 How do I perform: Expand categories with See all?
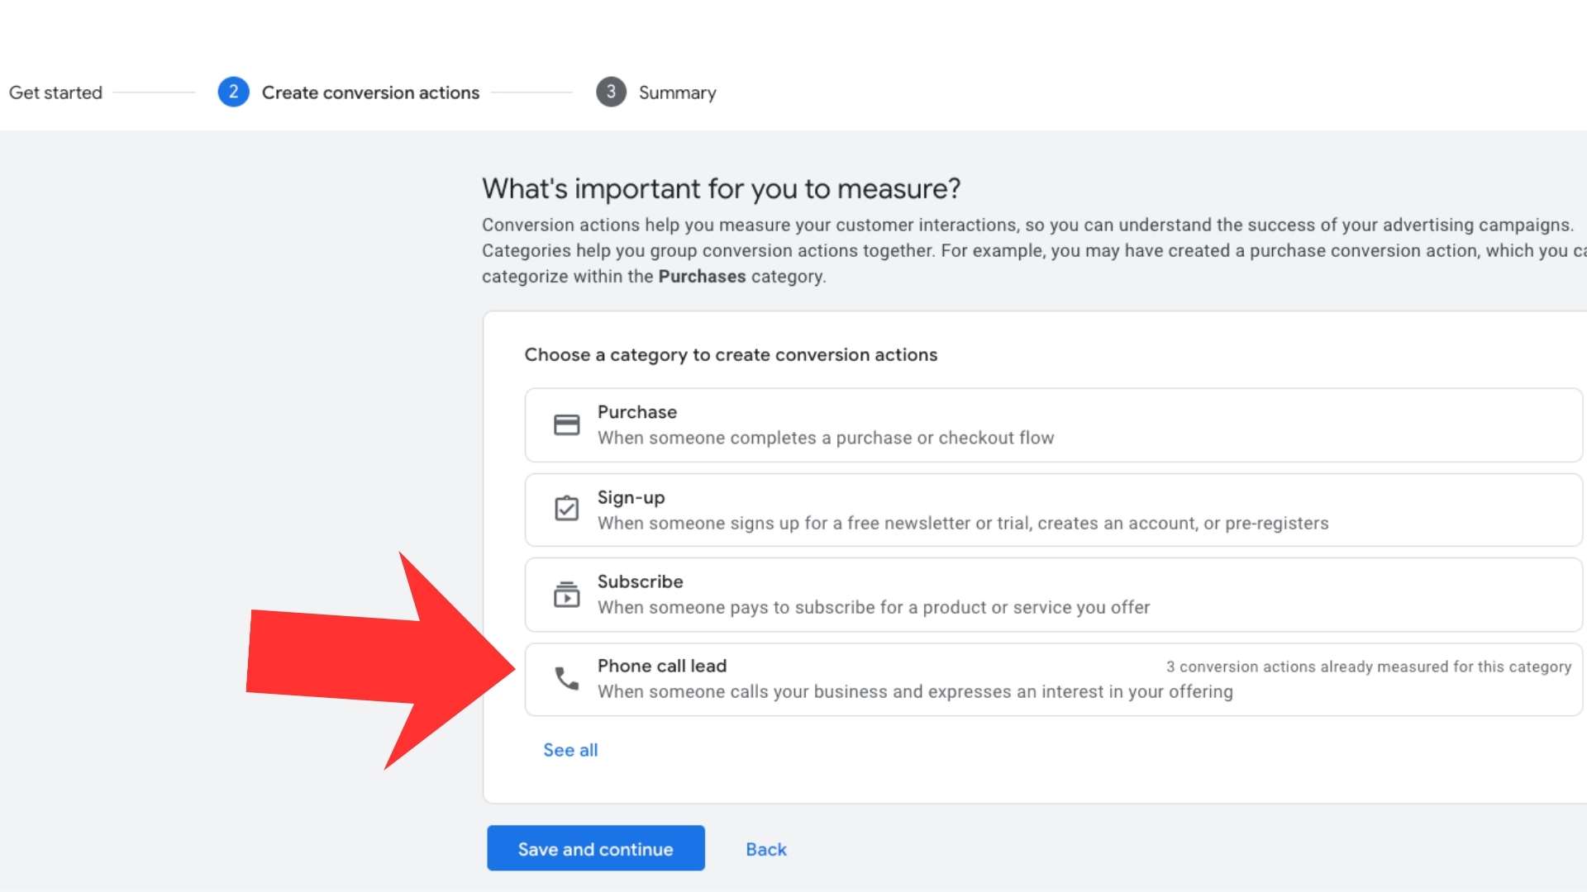570,750
